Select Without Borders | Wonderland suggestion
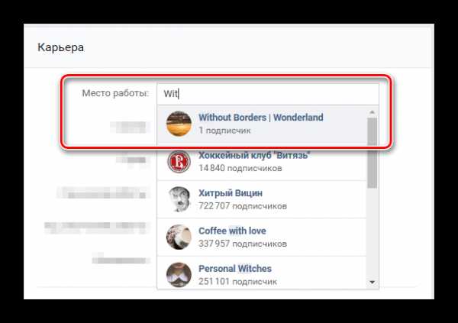The image size is (458, 323). click(x=262, y=124)
